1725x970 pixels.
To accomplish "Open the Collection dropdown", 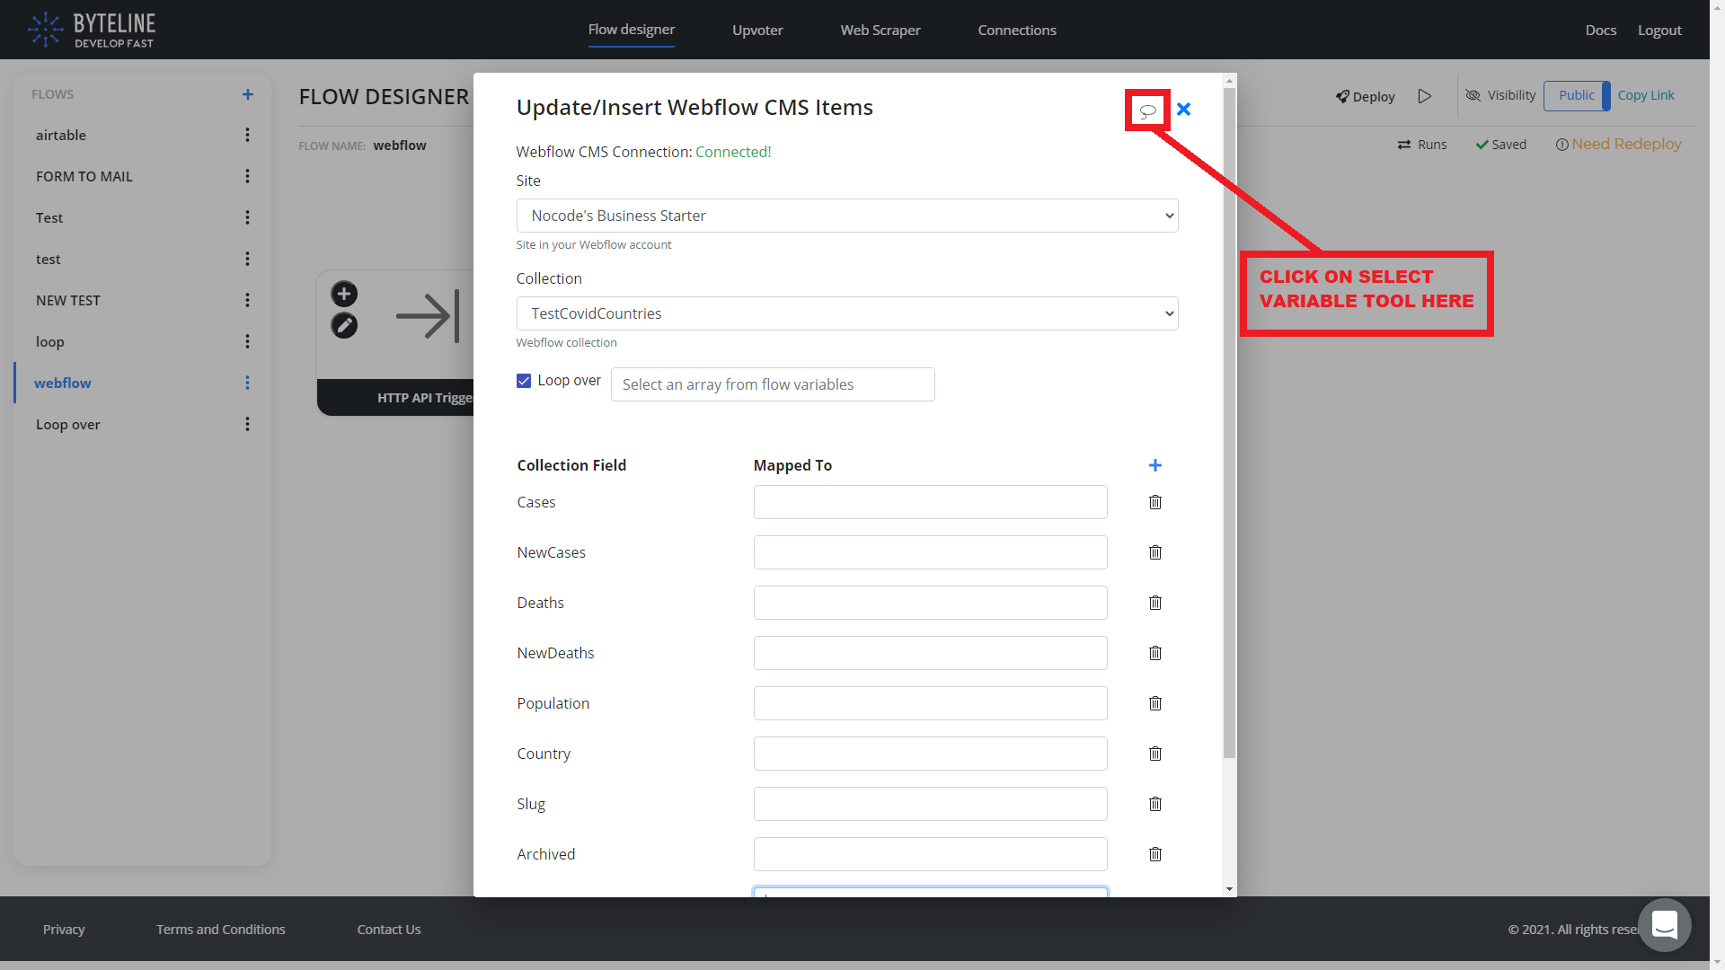I will (x=847, y=313).
